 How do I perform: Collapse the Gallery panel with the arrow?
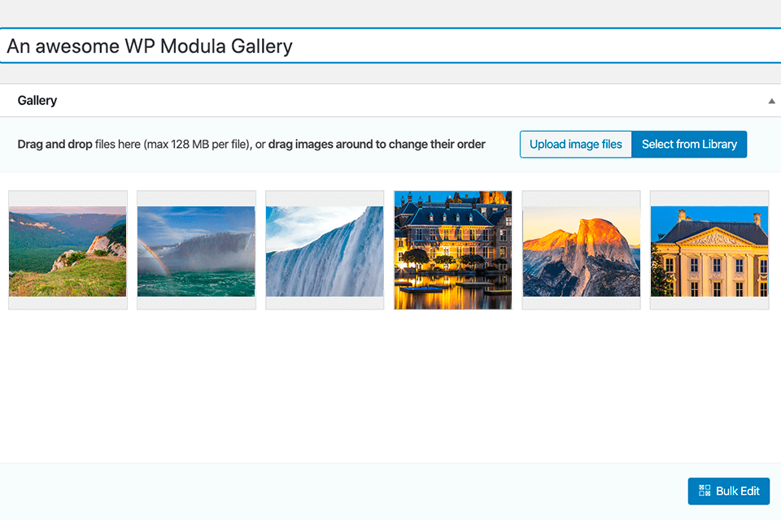click(x=771, y=100)
